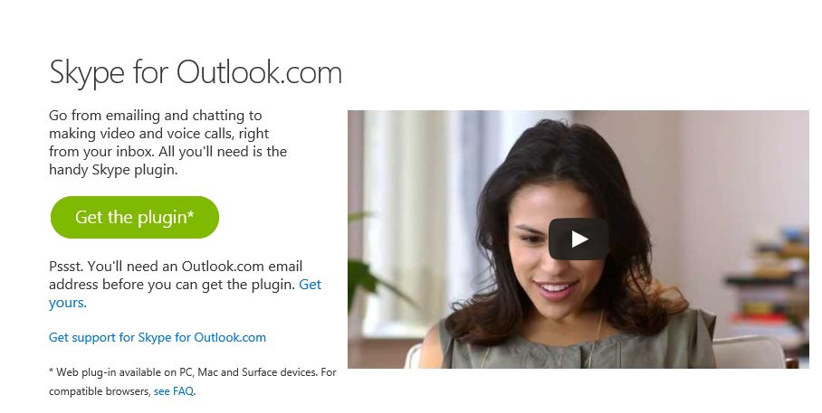
Task: Click the 'Go from emailing and chatting' paragraph
Action: click(x=167, y=143)
